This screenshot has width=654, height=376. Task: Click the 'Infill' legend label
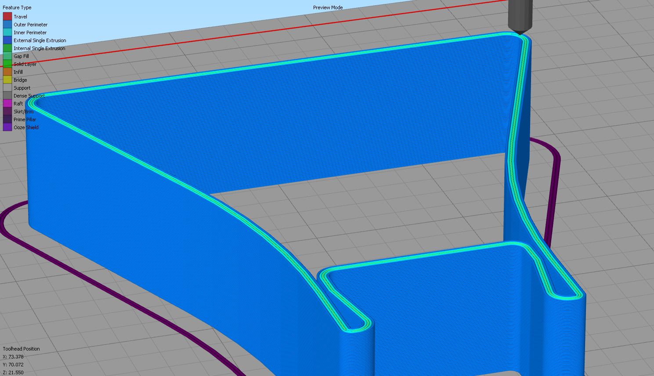[x=18, y=72]
